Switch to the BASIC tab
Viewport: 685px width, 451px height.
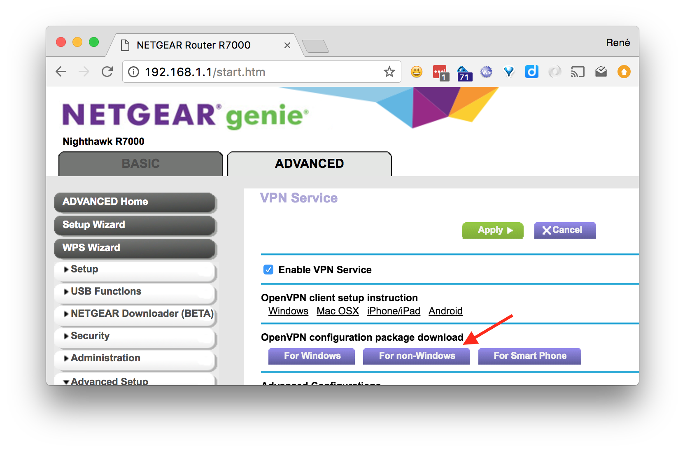point(141,164)
